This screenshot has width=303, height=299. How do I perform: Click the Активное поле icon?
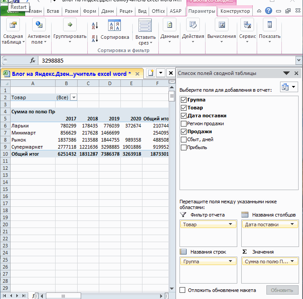[39, 25]
